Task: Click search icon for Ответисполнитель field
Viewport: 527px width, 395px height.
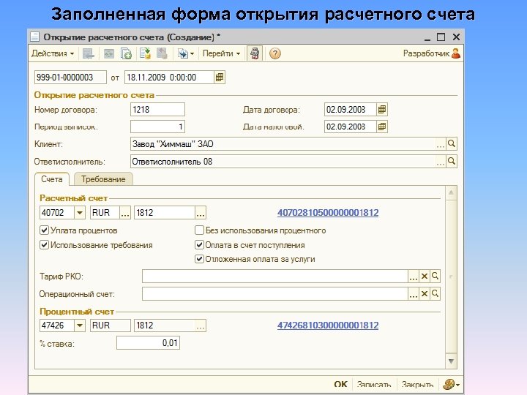Action: tap(452, 162)
